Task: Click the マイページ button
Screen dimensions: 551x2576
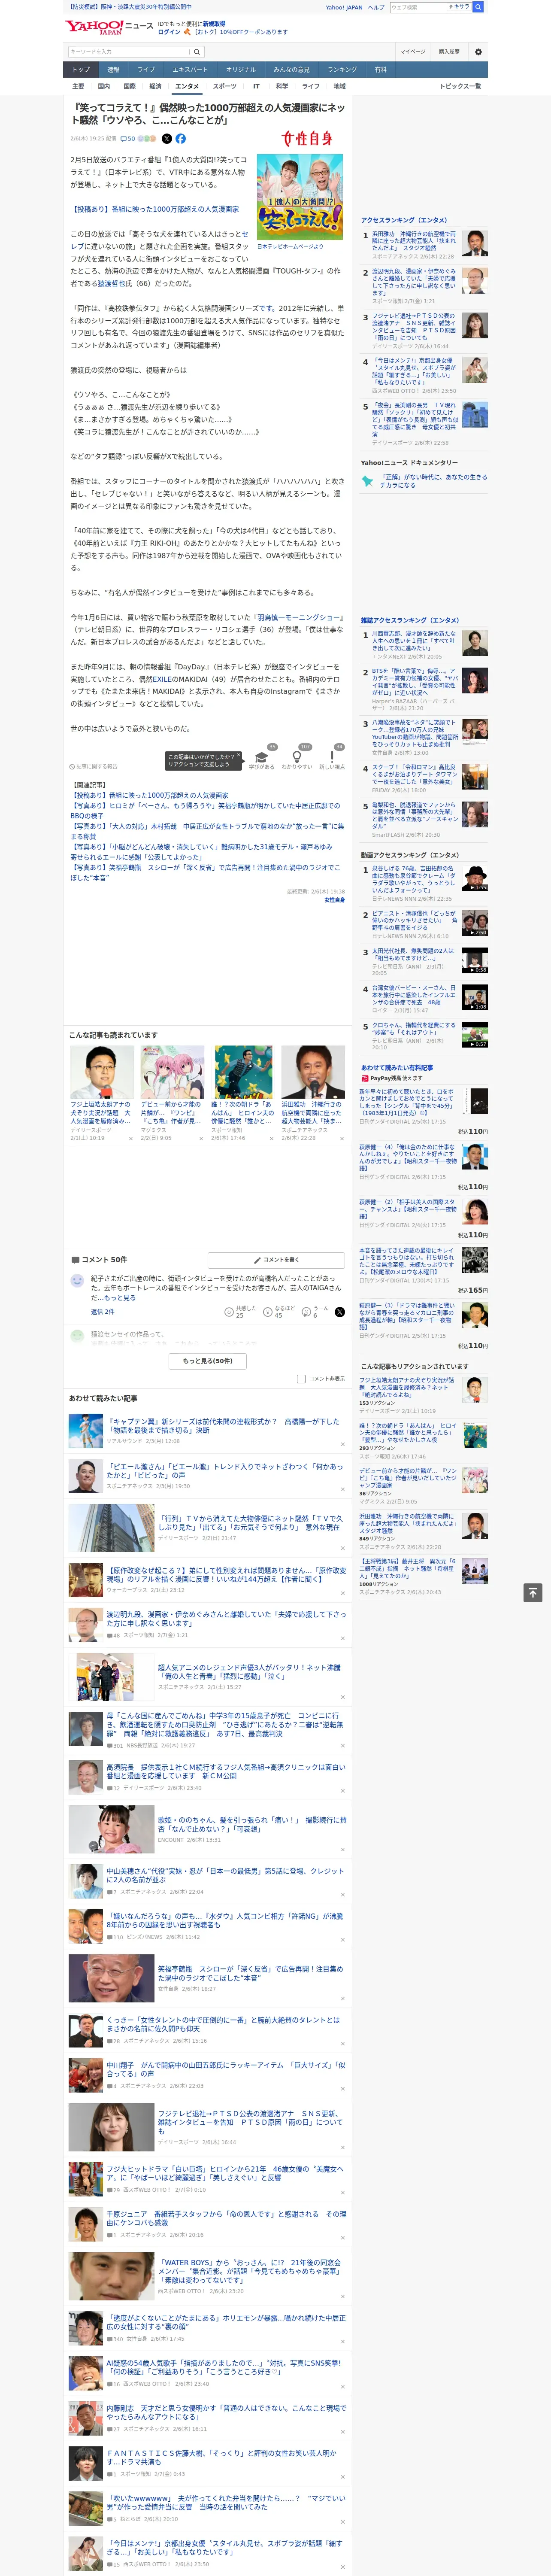Action: [412, 52]
